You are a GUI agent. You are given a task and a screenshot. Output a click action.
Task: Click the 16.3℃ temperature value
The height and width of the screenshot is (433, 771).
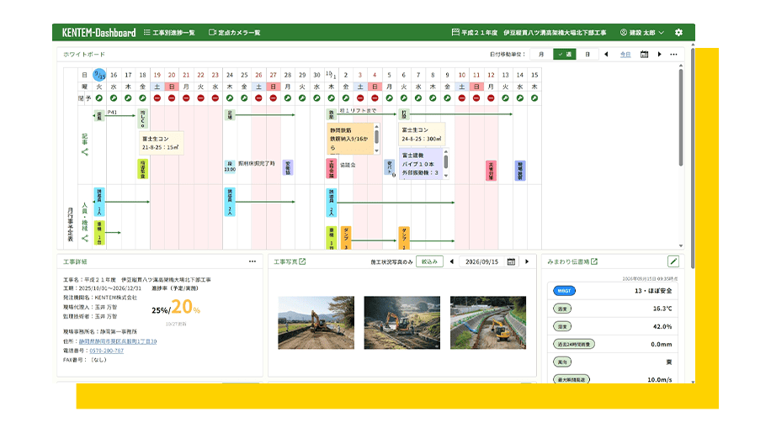662,309
